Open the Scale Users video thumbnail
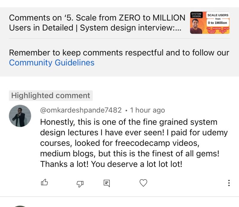 click(210, 23)
